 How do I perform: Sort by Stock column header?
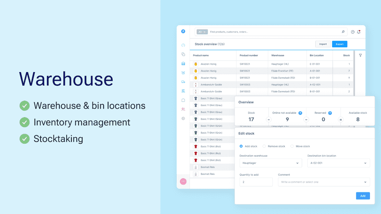[346, 55]
